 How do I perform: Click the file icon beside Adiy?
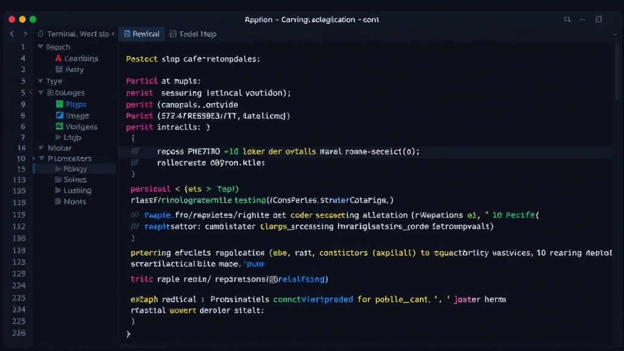coord(59,69)
